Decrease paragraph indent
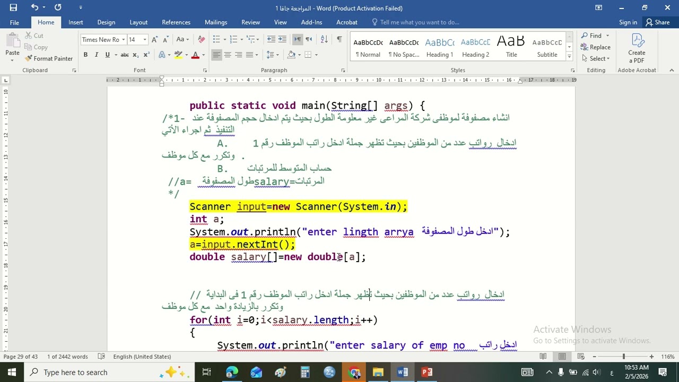This screenshot has width=679, height=382. click(271, 40)
